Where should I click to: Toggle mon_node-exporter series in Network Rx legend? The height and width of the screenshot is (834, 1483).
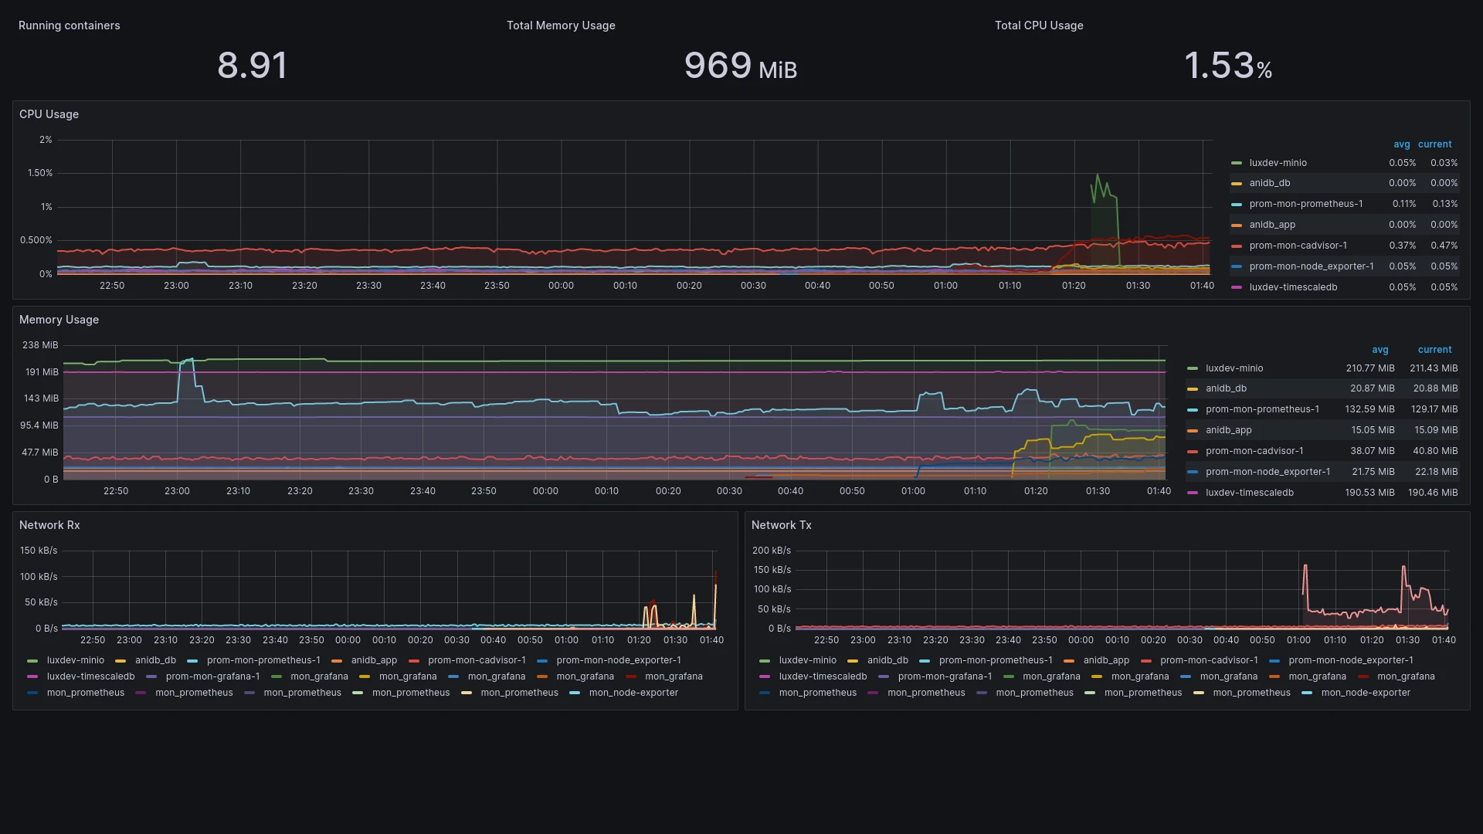633,693
